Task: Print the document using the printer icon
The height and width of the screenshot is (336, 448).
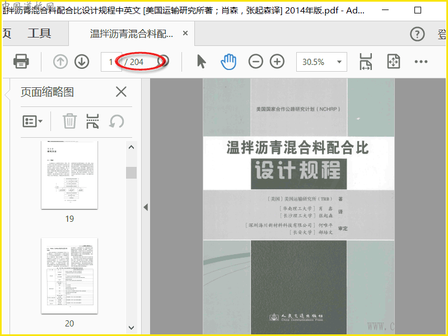Action: click(21, 62)
